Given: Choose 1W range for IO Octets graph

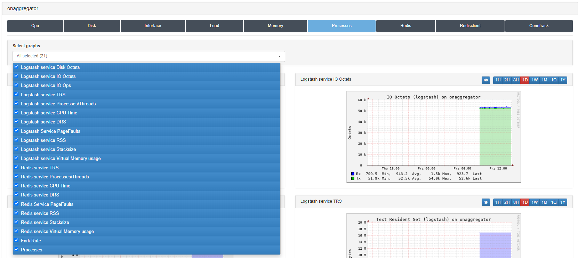Looking at the screenshot, I should coord(535,80).
